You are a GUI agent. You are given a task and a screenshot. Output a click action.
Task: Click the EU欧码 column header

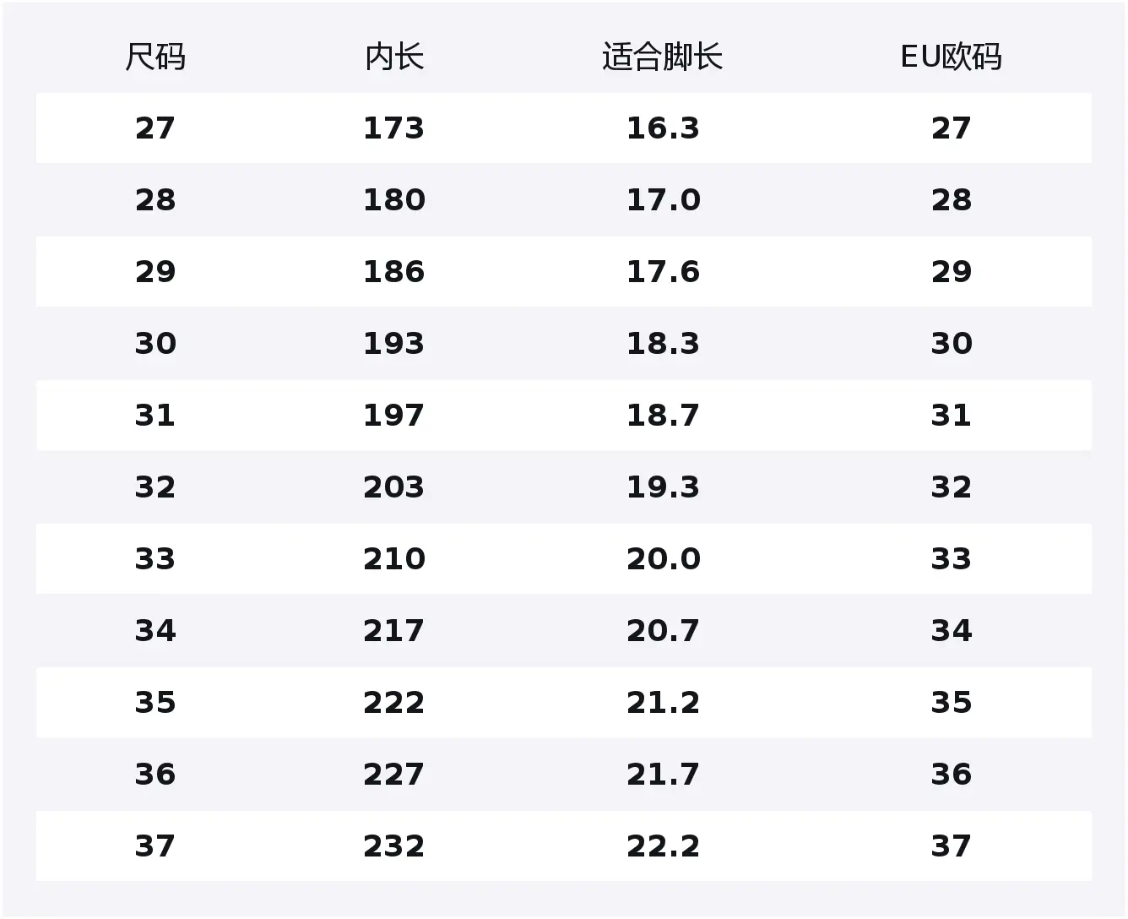coord(952,57)
